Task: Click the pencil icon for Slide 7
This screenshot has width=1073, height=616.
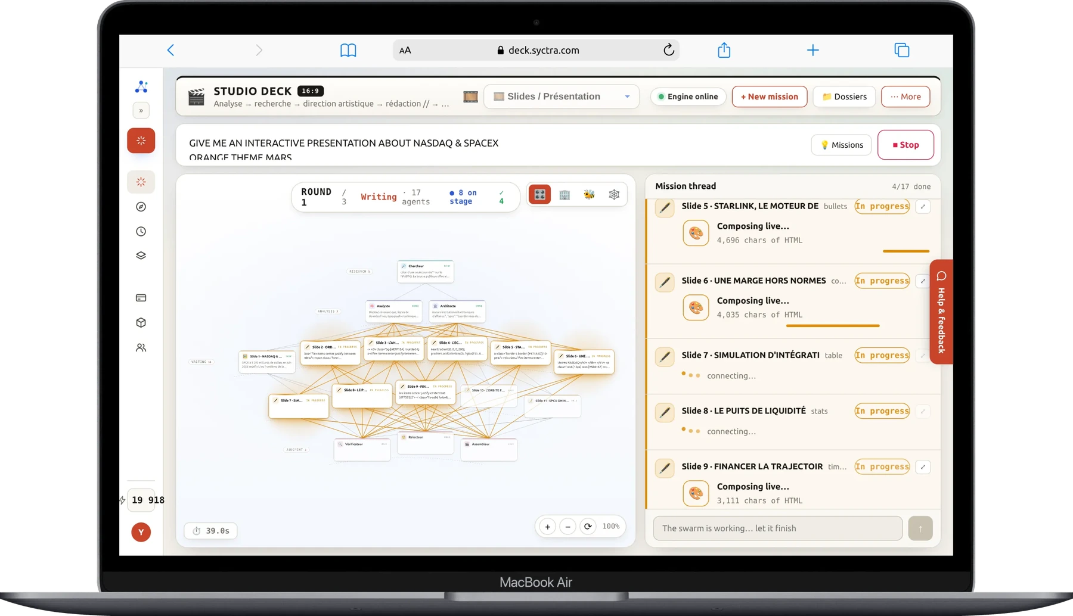Action: (665, 356)
